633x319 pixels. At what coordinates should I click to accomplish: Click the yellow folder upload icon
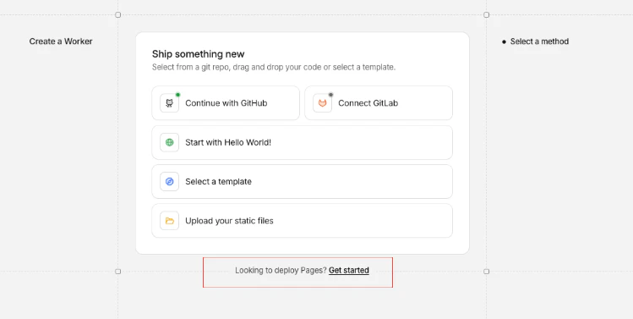click(x=170, y=221)
